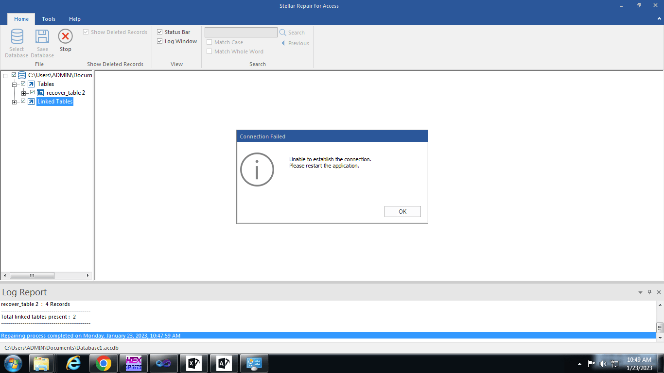Click the Select Database label
The width and height of the screenshot is (664, 373).
[17, 52]
